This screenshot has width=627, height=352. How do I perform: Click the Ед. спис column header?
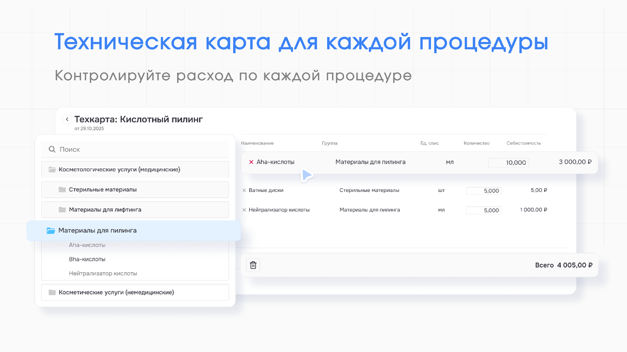tap(430, 143)
